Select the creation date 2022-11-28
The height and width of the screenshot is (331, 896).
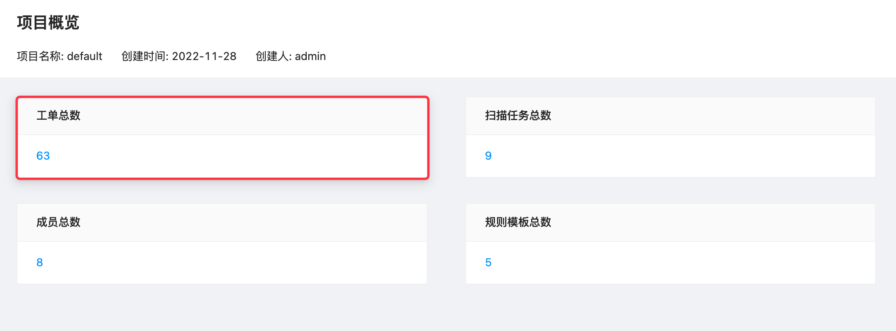click(205, 56)
